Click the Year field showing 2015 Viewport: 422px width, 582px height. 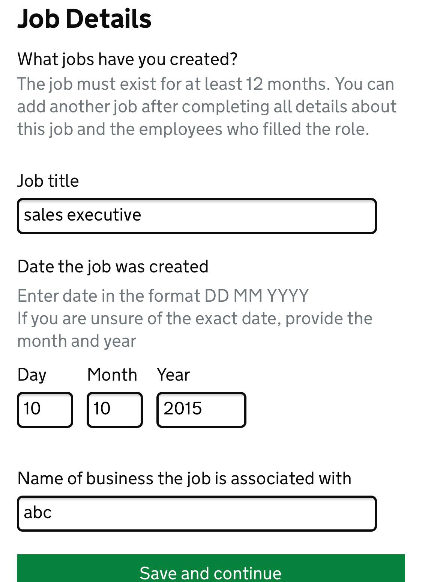pos(201,410)
